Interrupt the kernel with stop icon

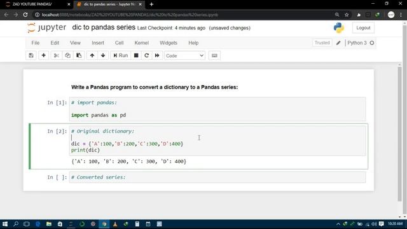coord(136,55)
